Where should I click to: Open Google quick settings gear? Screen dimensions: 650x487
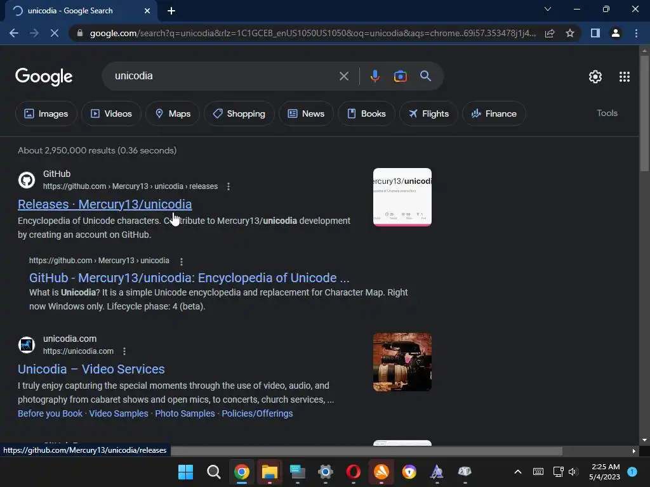[595, 77]
